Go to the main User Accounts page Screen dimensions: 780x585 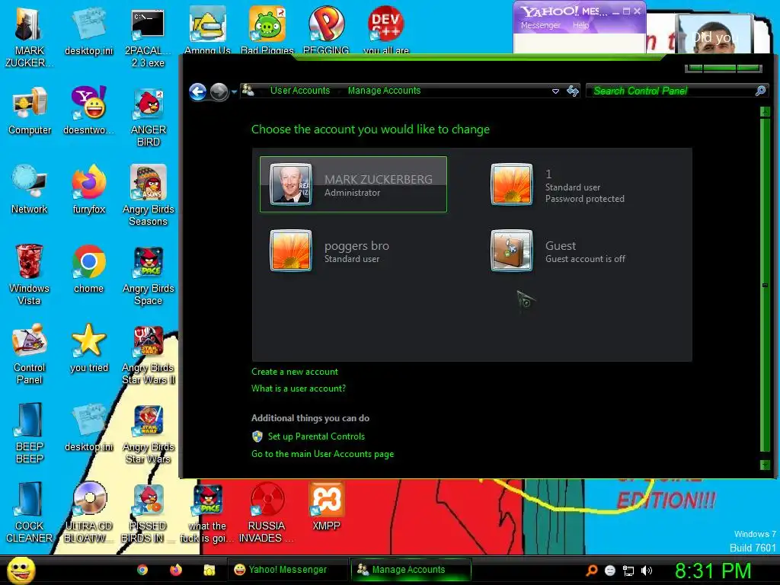point(322,454)
